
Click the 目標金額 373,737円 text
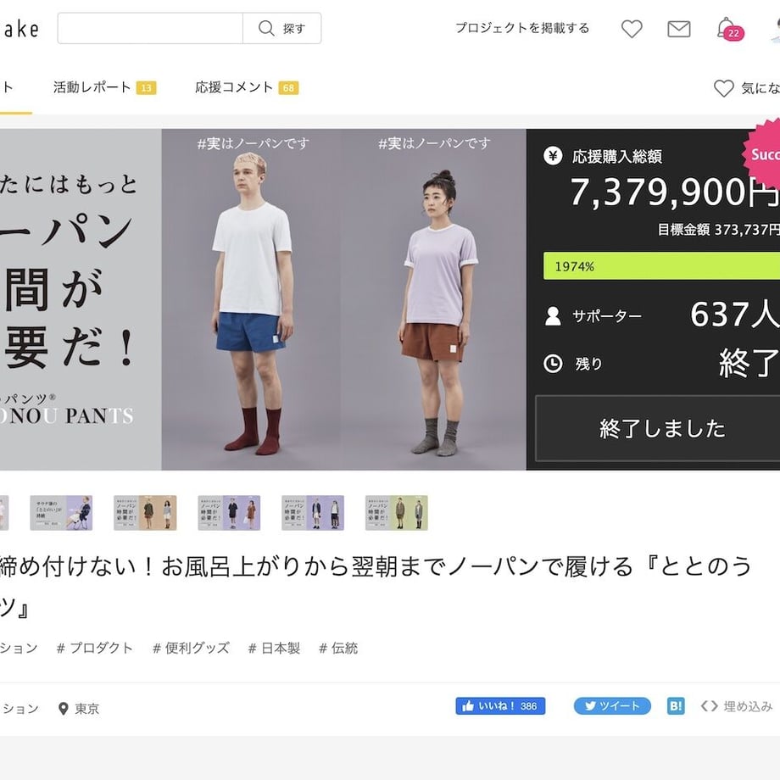pyautogui.click(x=718, y=229)
